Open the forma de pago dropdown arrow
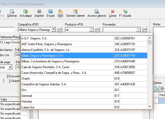 tap(10, 67)
